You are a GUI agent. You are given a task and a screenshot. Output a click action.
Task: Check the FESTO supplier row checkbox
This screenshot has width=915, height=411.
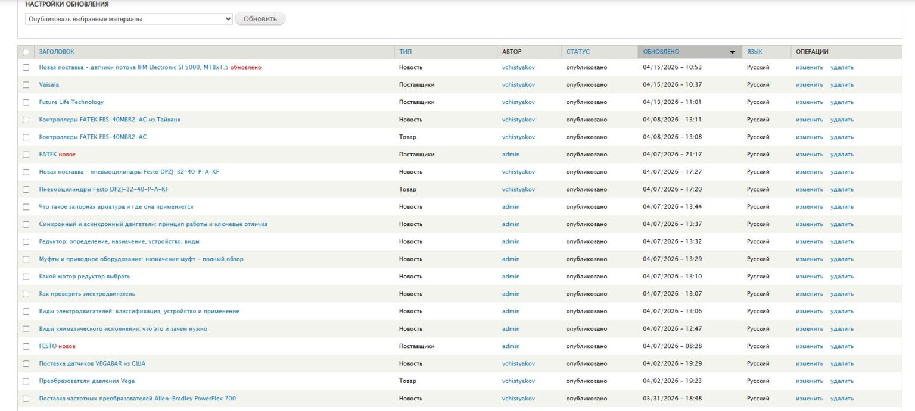pos(26,346)
